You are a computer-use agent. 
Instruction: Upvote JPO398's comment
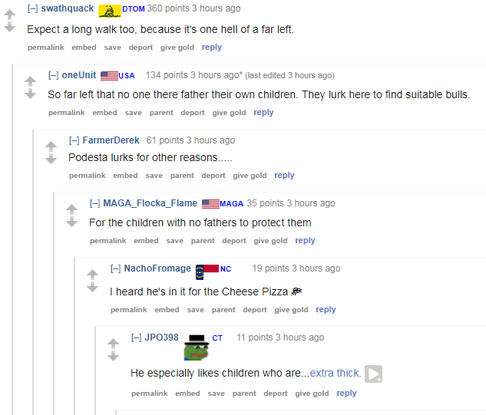tap(114, 344)
